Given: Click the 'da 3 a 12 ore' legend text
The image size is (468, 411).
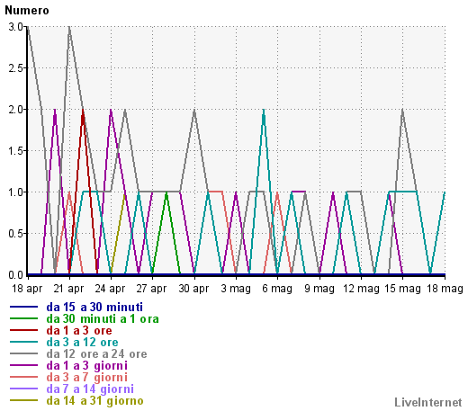Looking at the screenshot, I should point(82,342).
